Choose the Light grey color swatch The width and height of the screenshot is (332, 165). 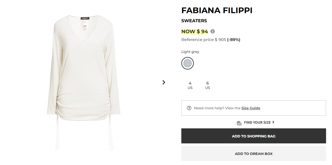coord(188,63)
